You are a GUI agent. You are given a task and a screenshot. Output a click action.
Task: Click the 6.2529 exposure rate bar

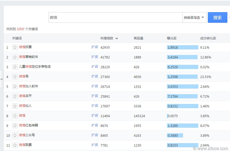click(182, 67)
